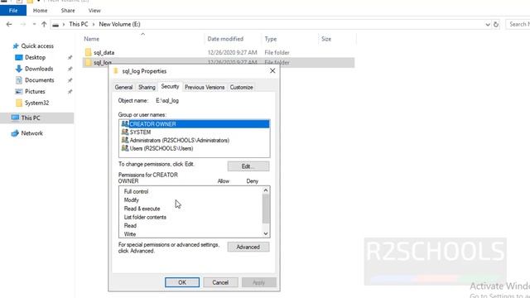Open the Home ribbon tab

pyautogui.click(x=41, y=11)
